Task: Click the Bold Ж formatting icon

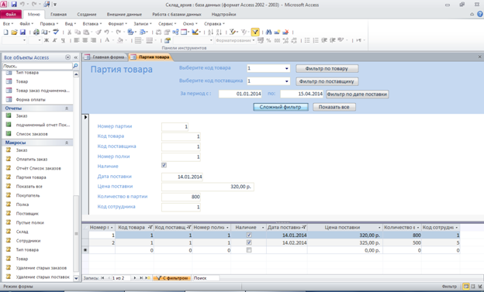Action: 47,40
